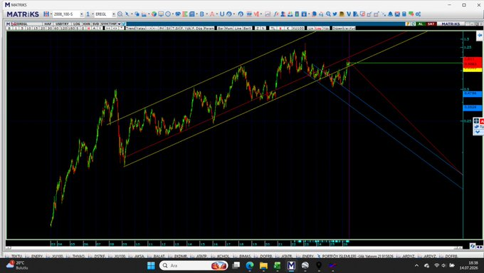
Task: Click the line chart toolbar icon
Action: tap(268, 14)
